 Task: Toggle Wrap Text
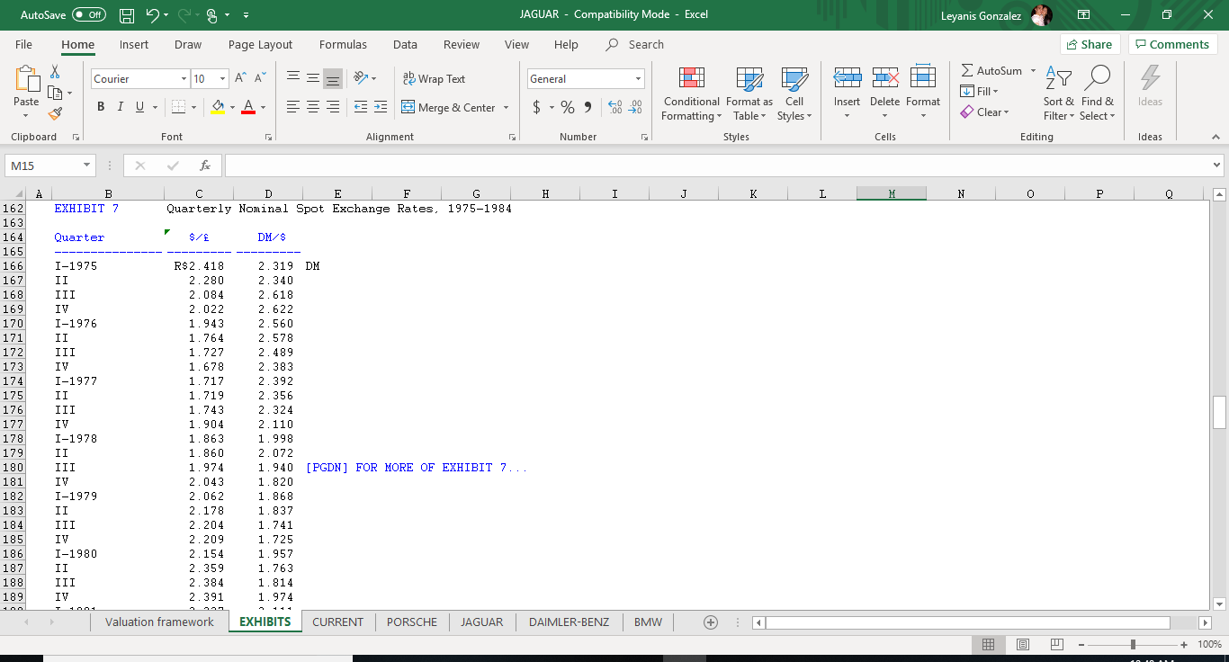[x=434, y=79]
